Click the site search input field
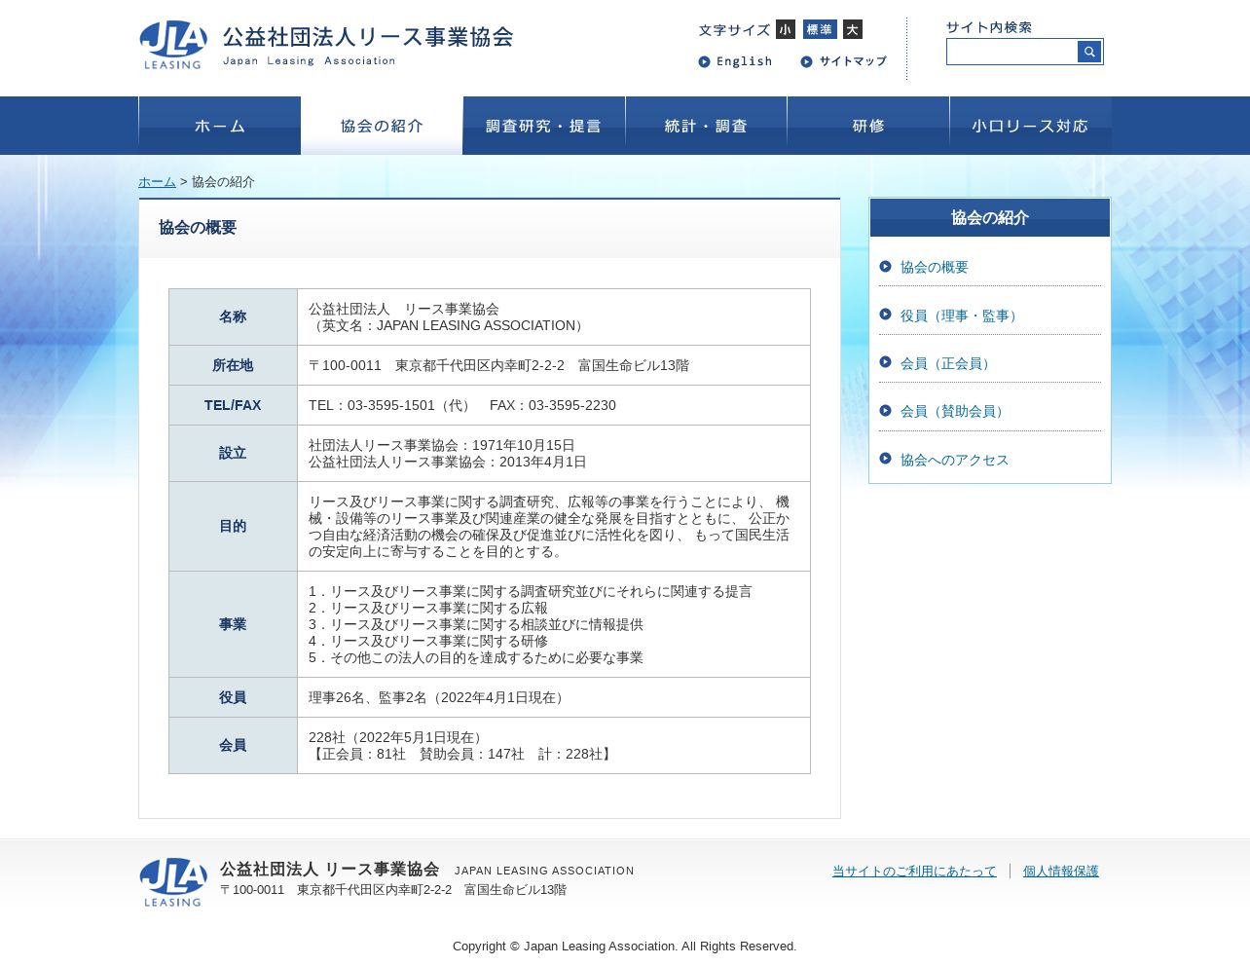The width and height of the screenshot is (1250, 966). [x=1012, y=52]
